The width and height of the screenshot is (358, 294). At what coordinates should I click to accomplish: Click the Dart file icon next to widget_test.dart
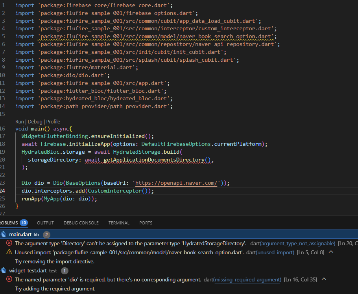click(4, 270)
